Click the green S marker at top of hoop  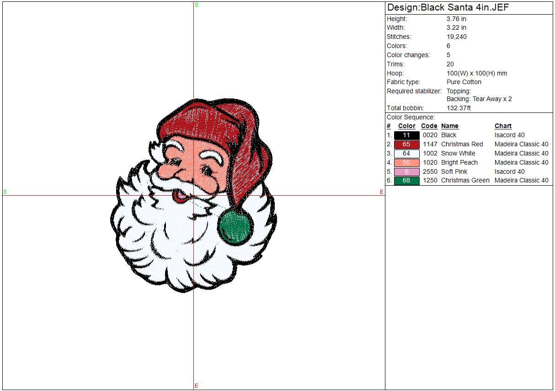[197, 5]
